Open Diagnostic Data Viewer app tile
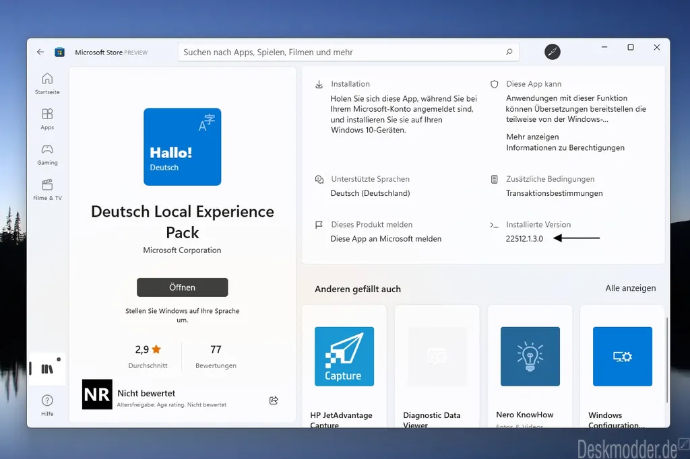Image resolution: width=690 pixels, height=459 pixels. pyautogui.click(x=437, y=366)
